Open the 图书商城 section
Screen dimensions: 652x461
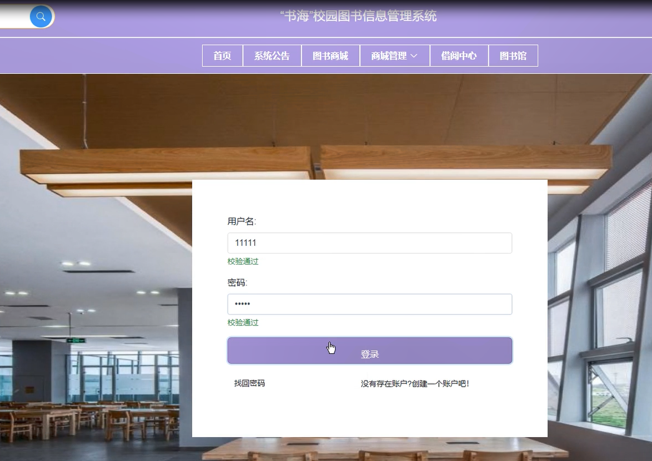(x=330, y=55)
